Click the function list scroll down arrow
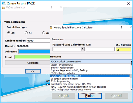This screenshot has height=103, width=133. tap(131, 89)
